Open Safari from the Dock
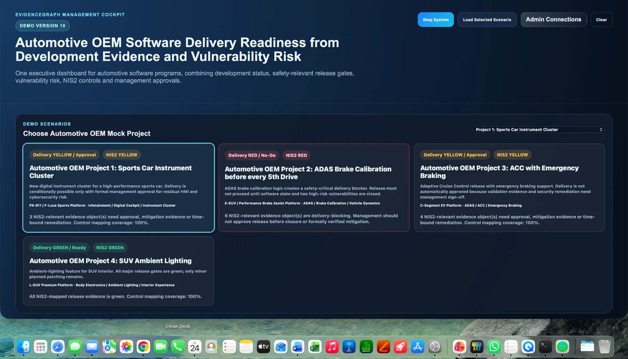628x359 pixels. click(58, 347)
